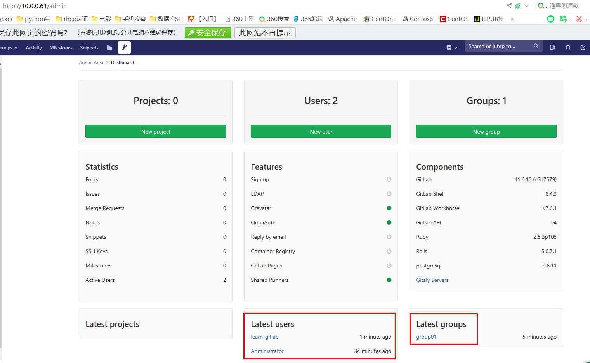The height and width of the screenshot is (363, 590).
Task: Click the 此网站不再提示 button
Action: tap(265, 33)
